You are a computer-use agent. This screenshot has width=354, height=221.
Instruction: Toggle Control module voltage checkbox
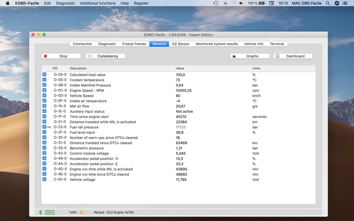point(44,153)
